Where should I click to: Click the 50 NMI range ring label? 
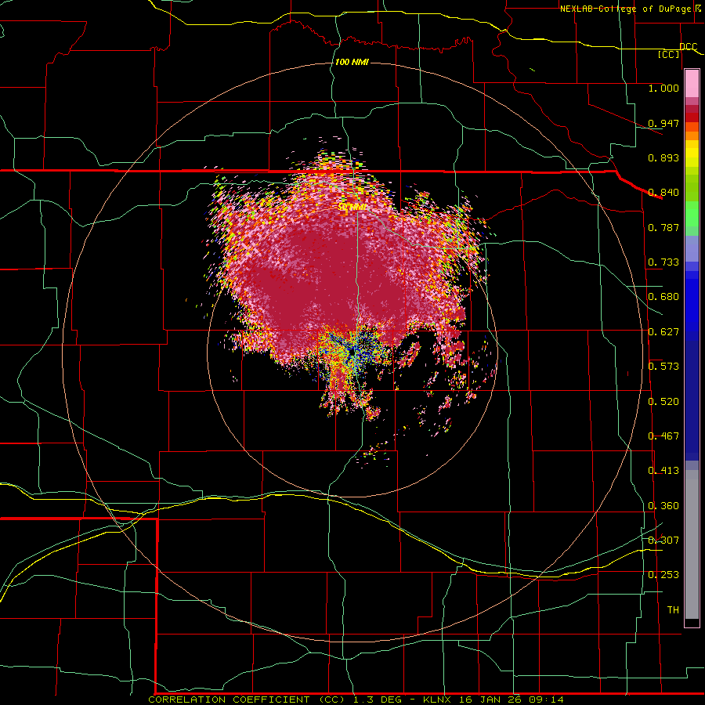(352, 207)
